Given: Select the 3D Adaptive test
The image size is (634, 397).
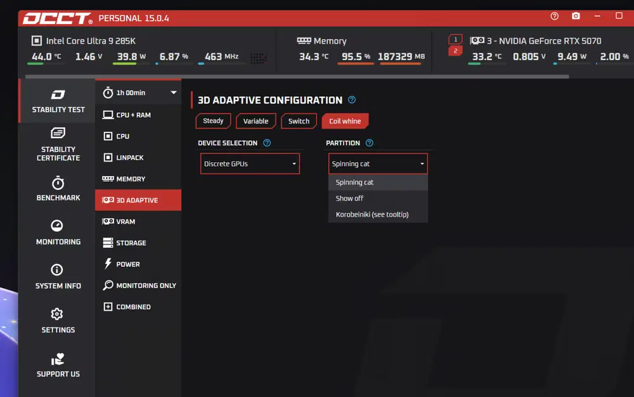Looking at the screenshot, I should click(x=138, y=200).
